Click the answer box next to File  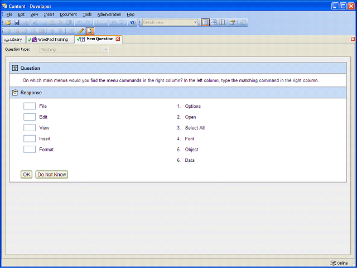(x=30, y=106)
